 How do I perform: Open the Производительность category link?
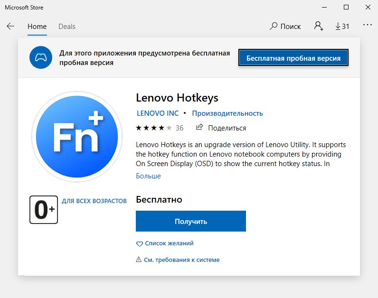coord(227,113)
